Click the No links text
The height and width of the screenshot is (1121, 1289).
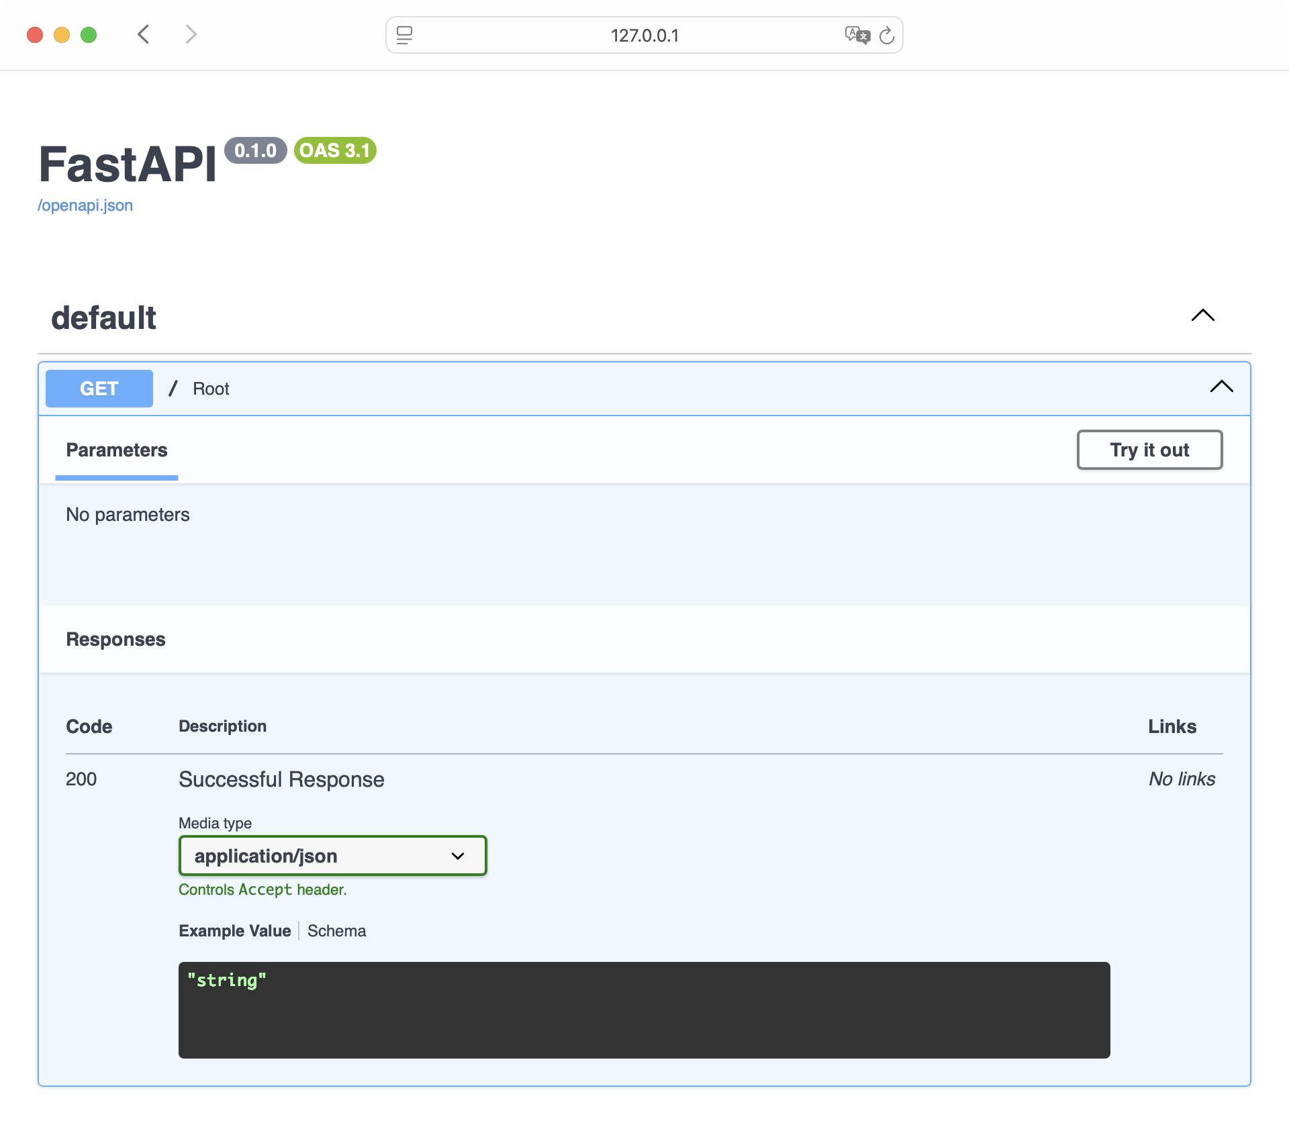point(1182,779)
